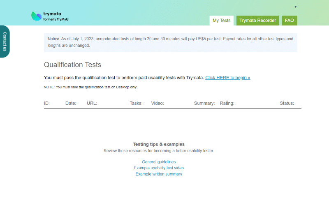The height and width of the screenshot is (203, 329).
Task: Open the Trymata Recorder tab
Action: pos(257,21)
